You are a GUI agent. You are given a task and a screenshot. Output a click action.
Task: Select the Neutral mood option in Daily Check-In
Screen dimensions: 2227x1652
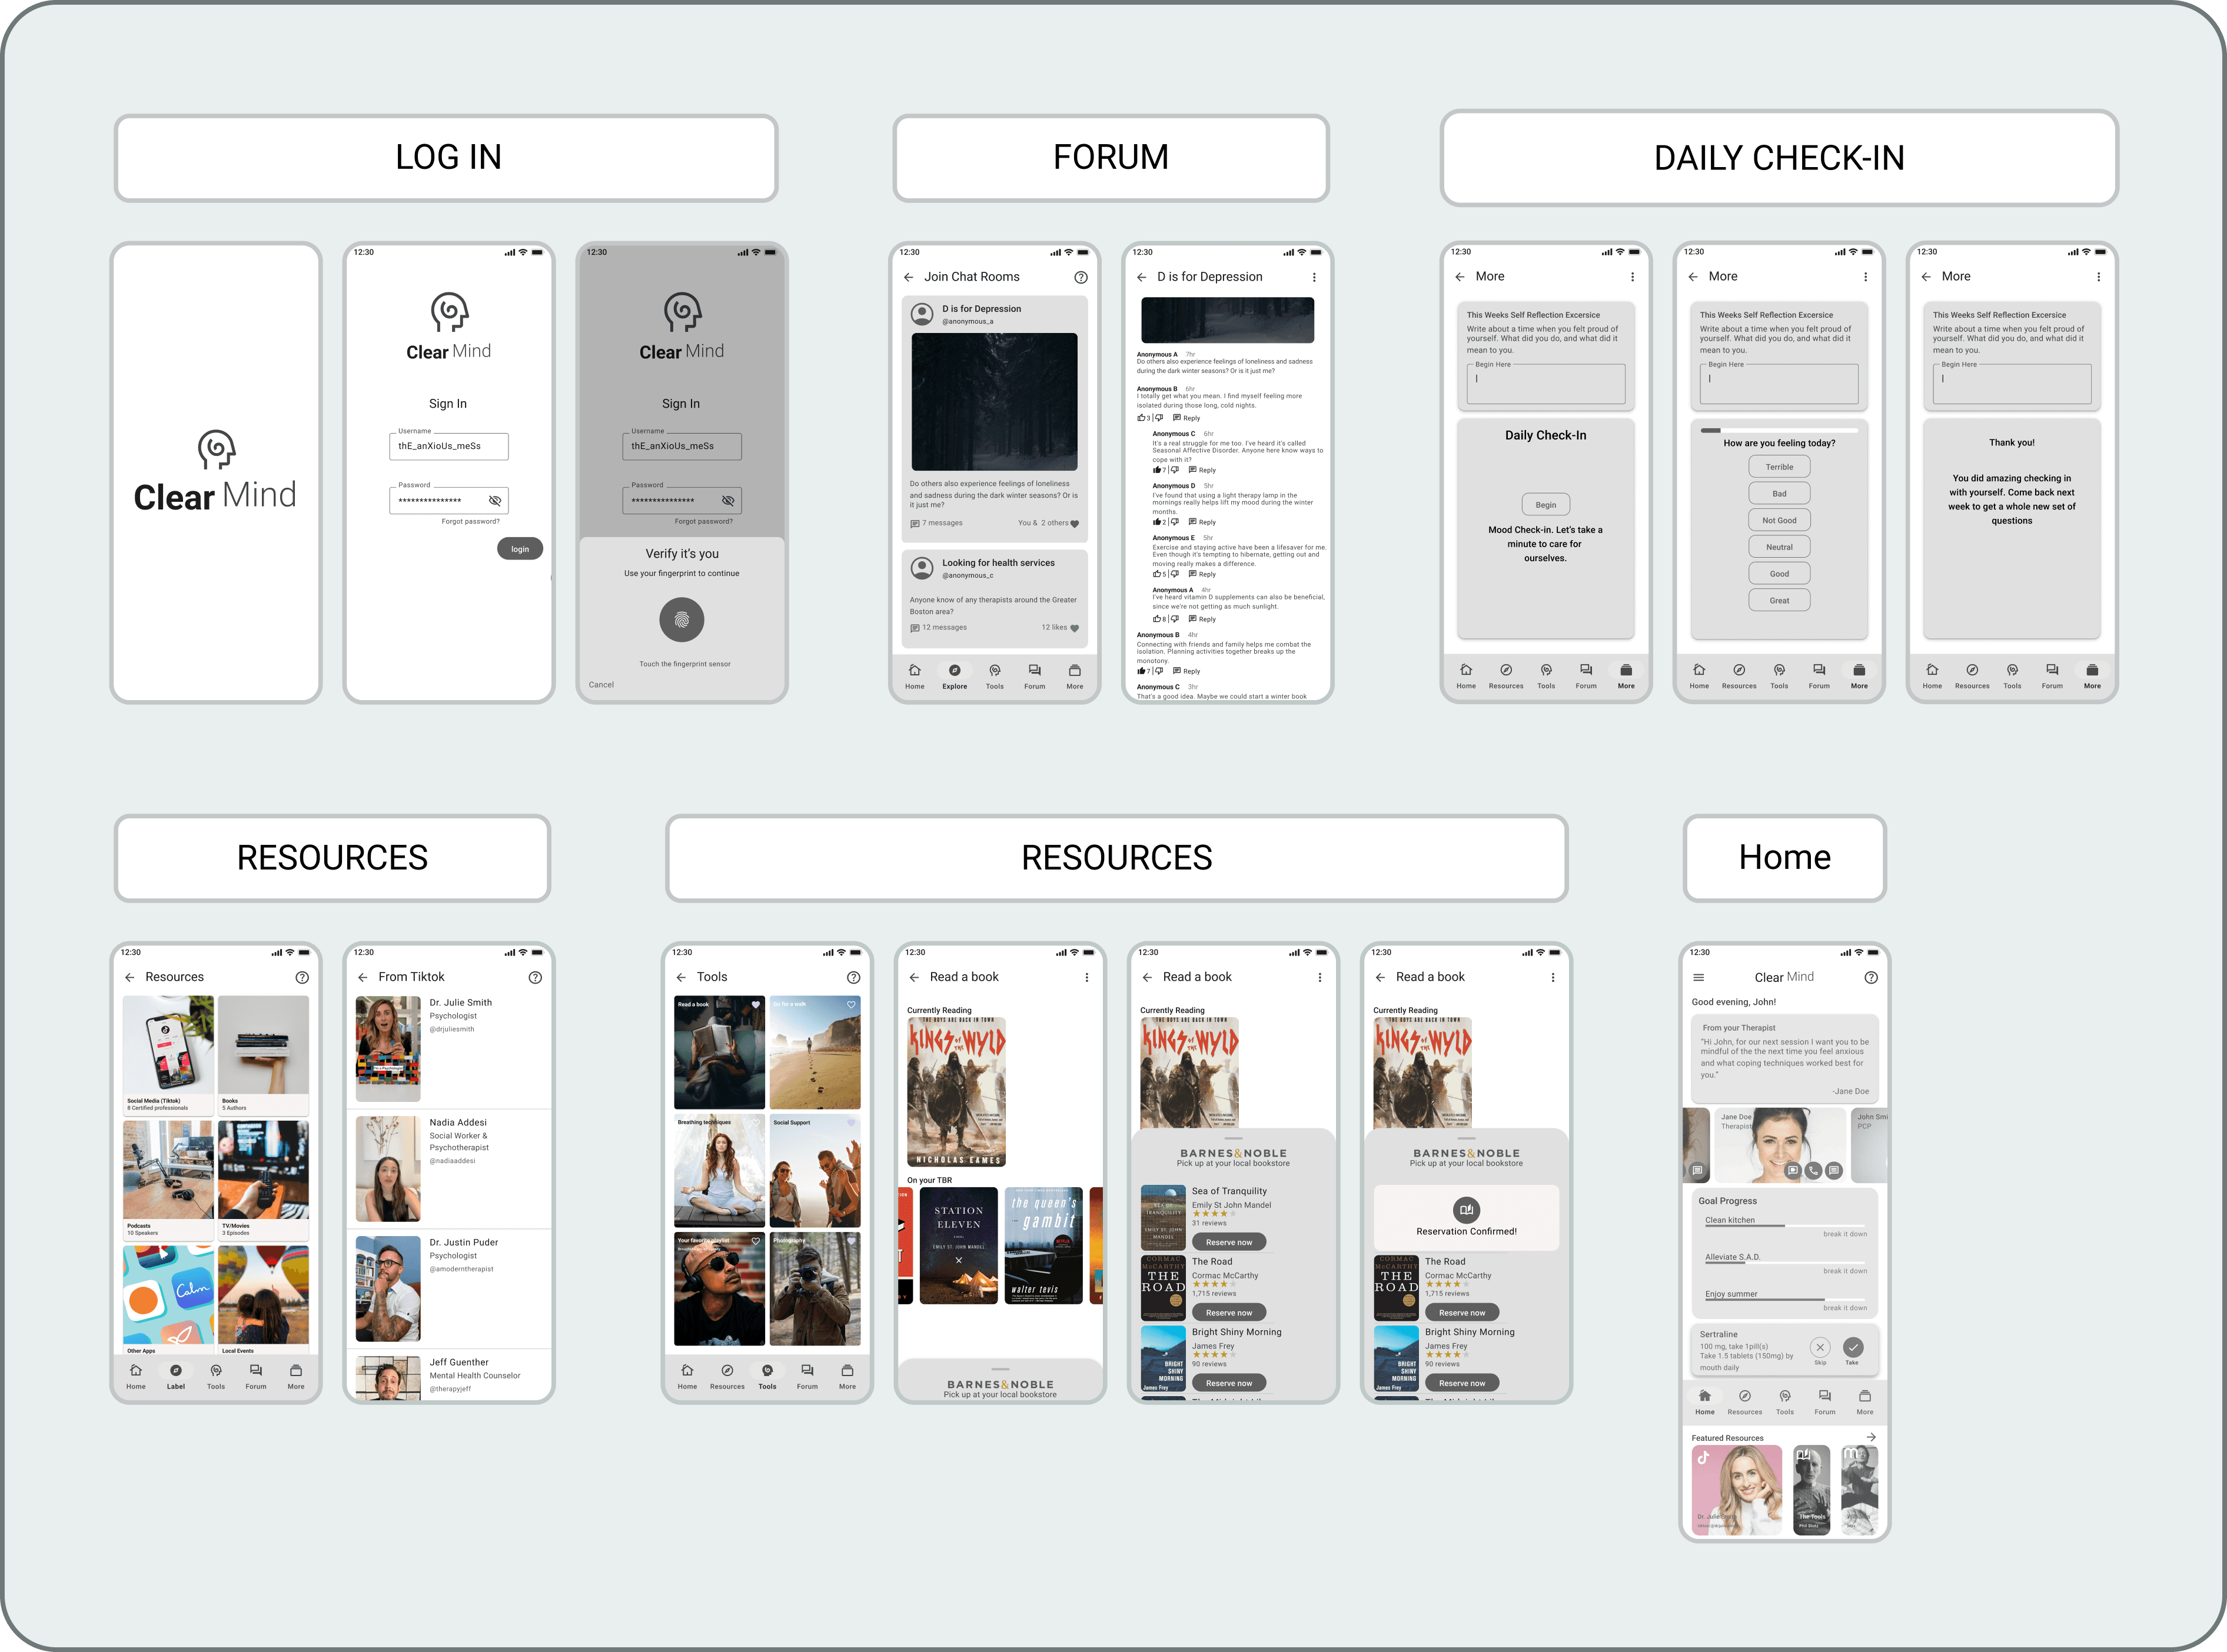(x=1779, y=546)
